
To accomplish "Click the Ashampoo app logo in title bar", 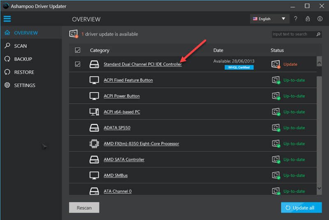I will click(x=6, y=6).
